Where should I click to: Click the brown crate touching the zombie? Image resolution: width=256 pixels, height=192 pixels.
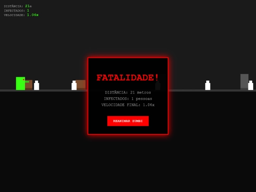(29, 85)
